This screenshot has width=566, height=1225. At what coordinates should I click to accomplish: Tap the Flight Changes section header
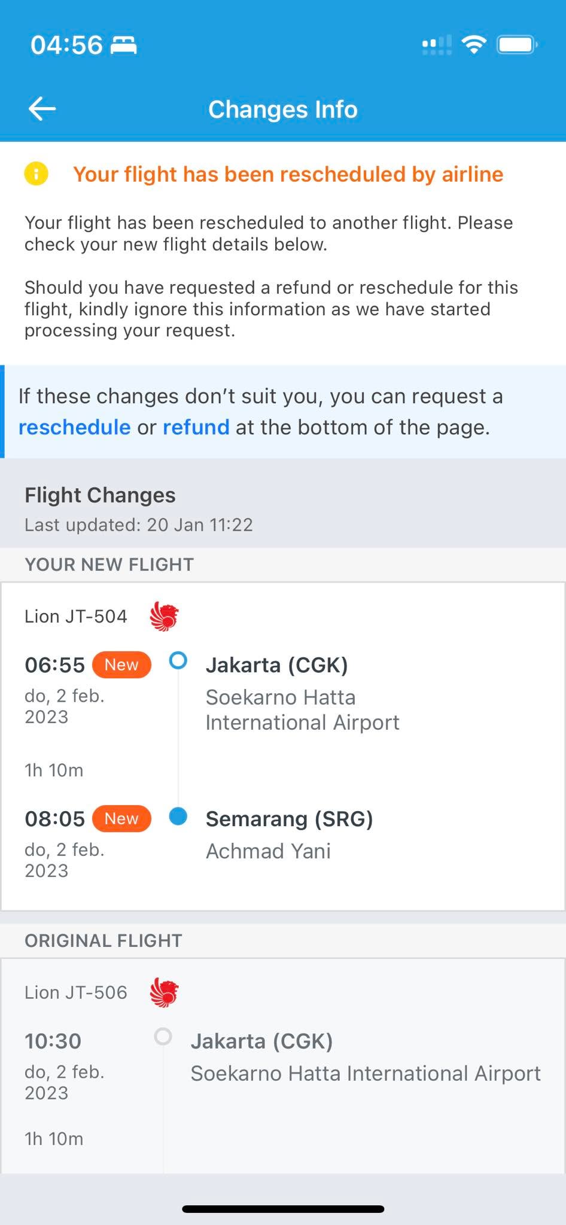pos(100,495)
